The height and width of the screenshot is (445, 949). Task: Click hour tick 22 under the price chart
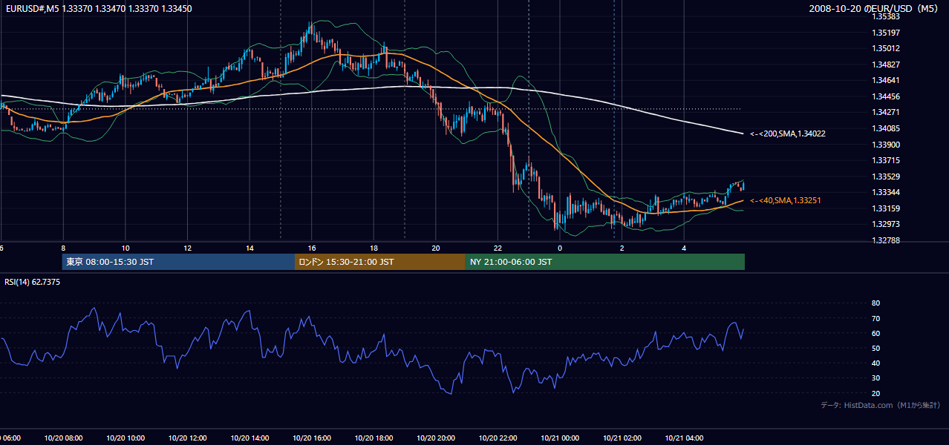[498, 248]
